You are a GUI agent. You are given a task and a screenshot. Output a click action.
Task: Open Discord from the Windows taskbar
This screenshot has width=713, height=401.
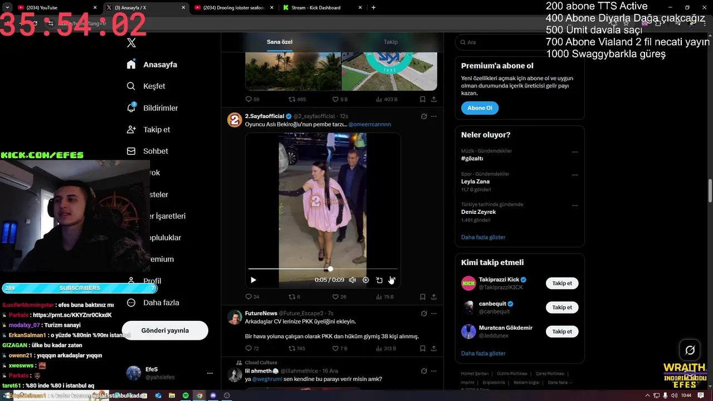[213, 395]
